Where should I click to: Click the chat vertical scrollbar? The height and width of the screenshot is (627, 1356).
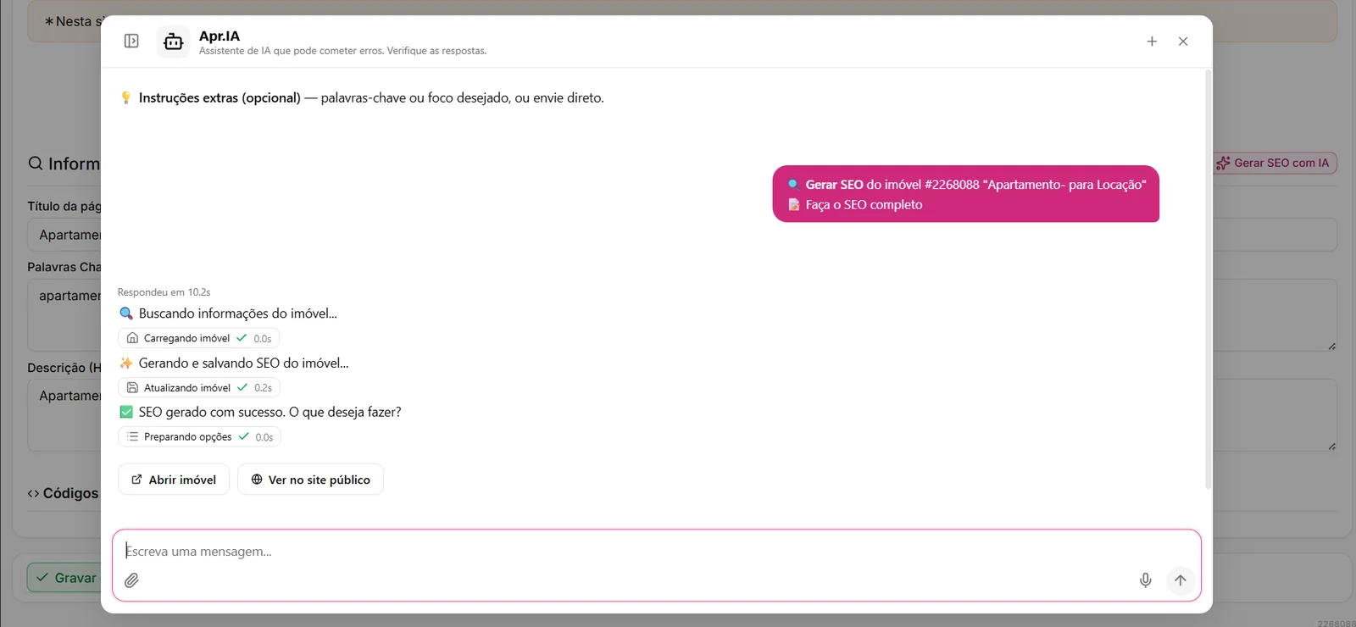pos(1208,280)
